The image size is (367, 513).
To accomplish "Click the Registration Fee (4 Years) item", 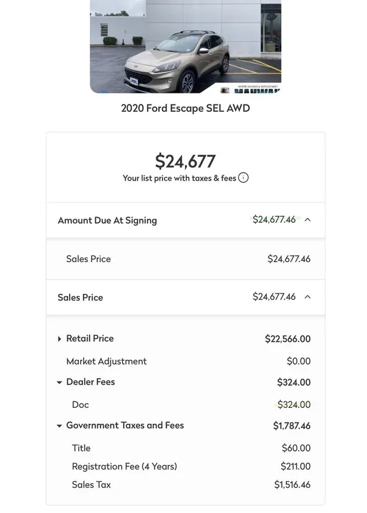I will tap(124, 466).
